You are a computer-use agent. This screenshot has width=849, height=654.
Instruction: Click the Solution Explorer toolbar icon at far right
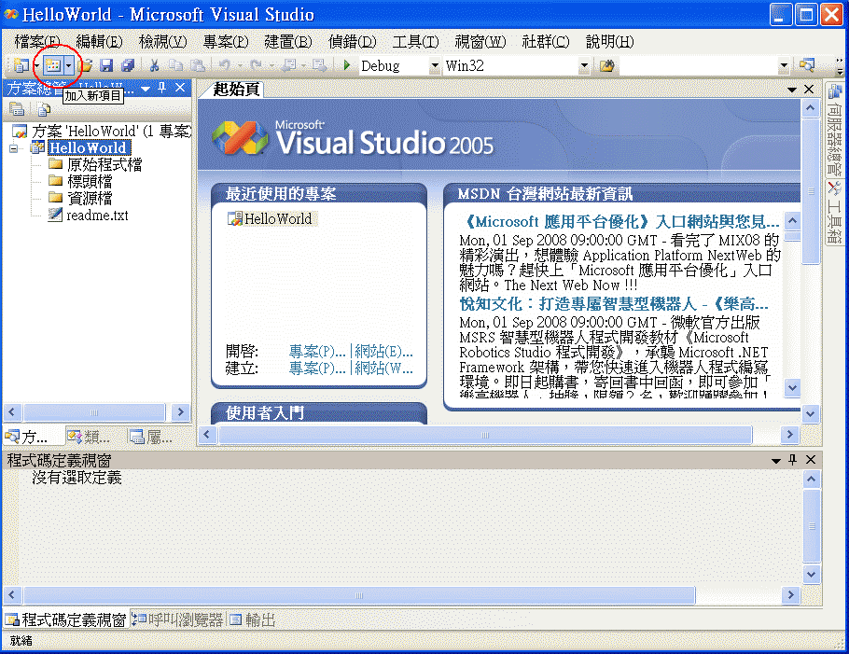click(x=807, y=65)
